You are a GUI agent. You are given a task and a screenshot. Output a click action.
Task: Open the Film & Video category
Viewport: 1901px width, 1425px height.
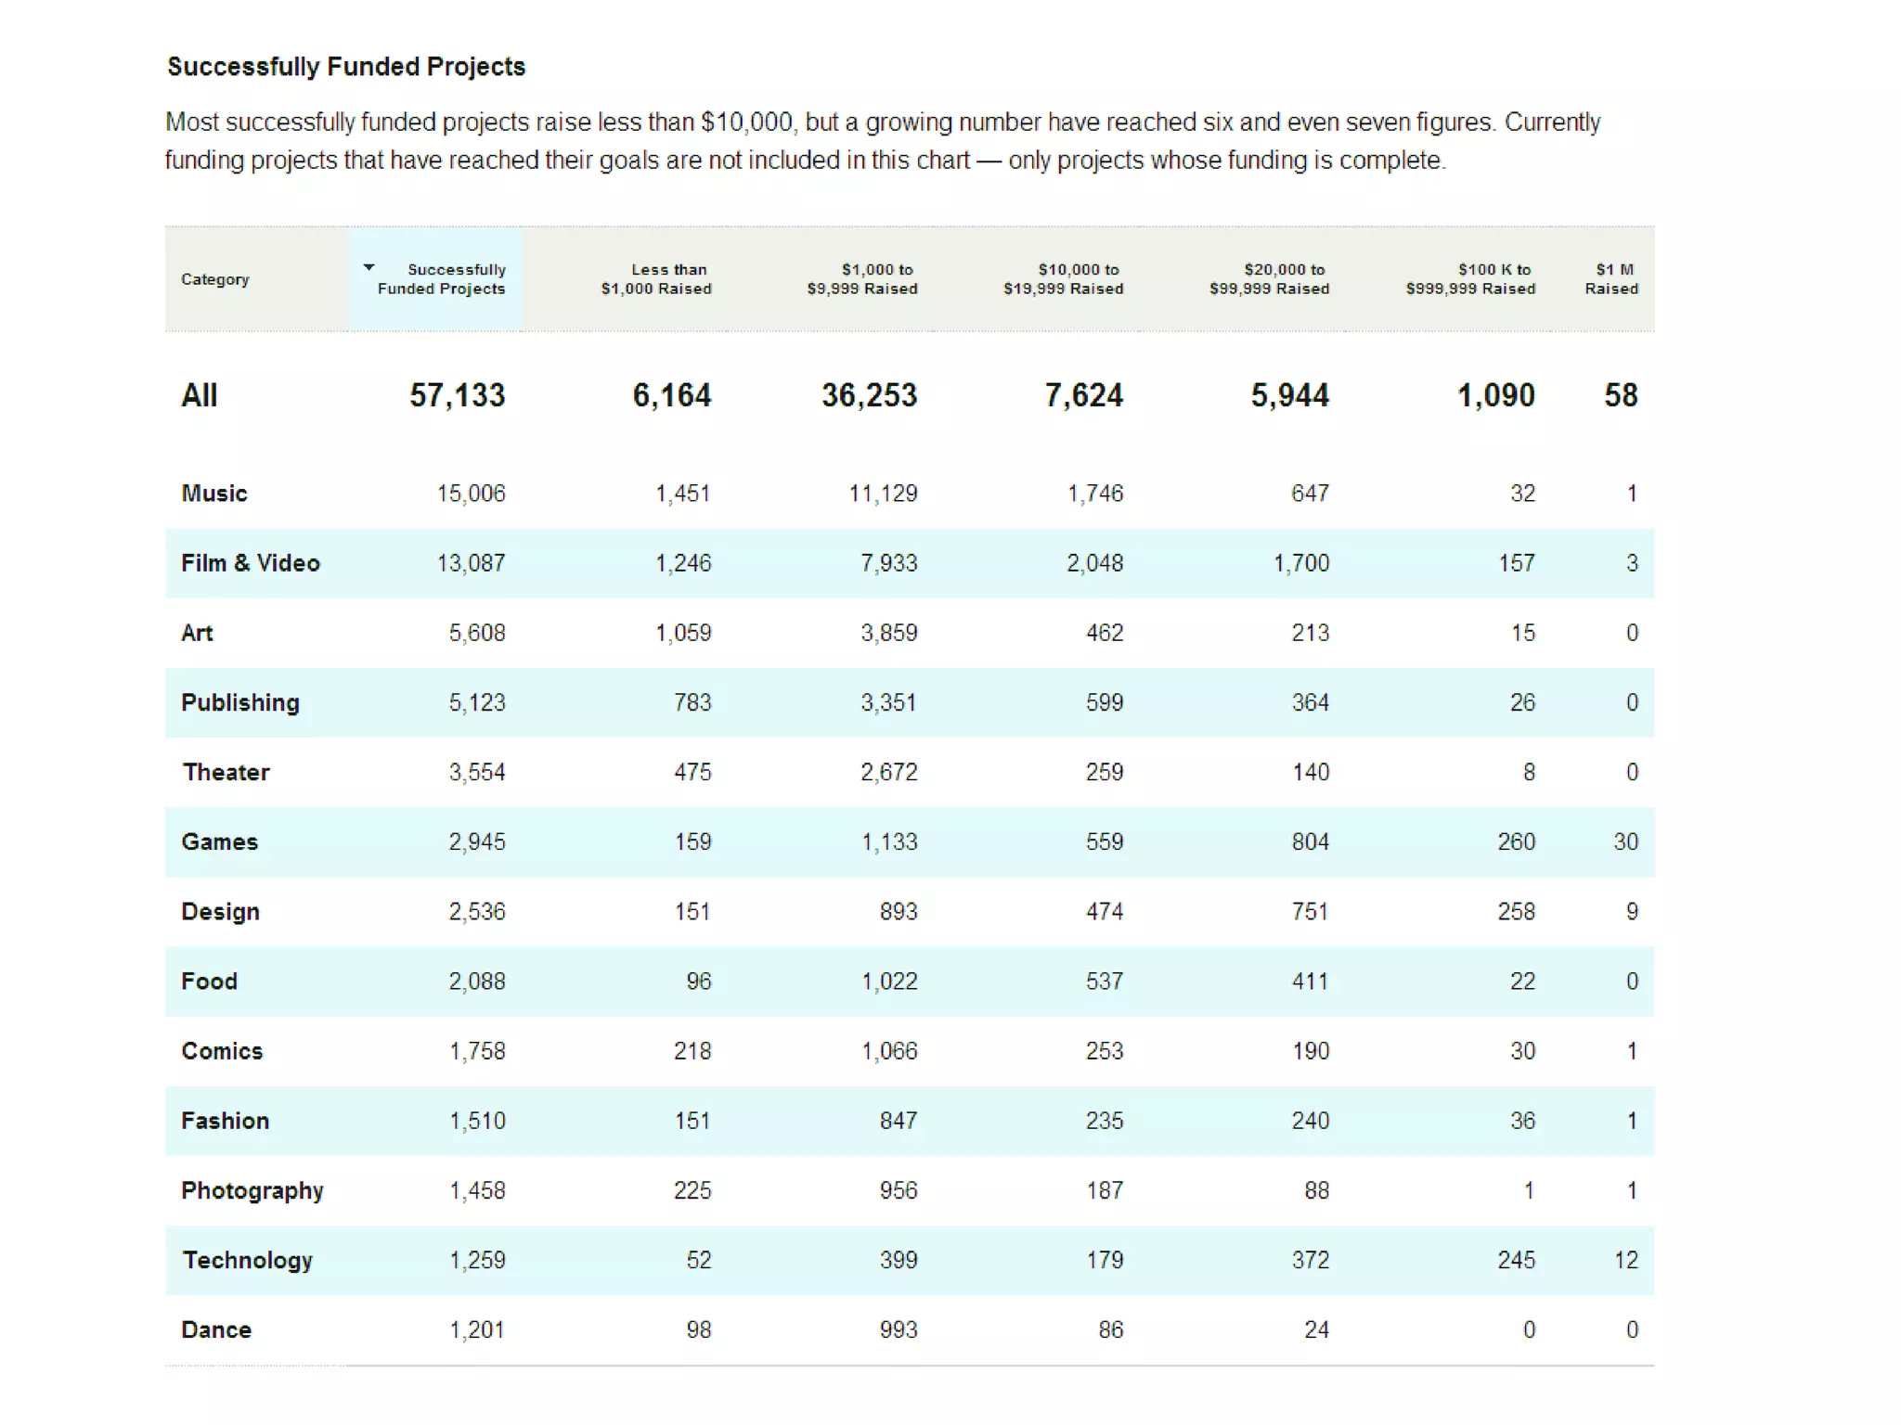[x=251, y=563]
